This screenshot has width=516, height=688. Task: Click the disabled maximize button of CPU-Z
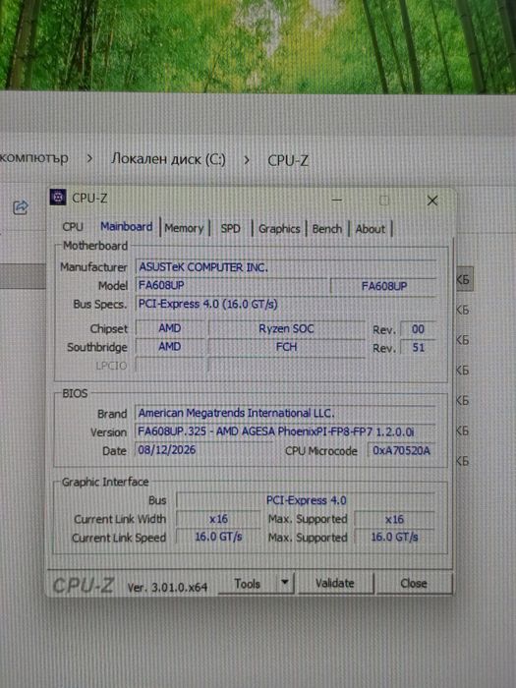coord(384,201)
